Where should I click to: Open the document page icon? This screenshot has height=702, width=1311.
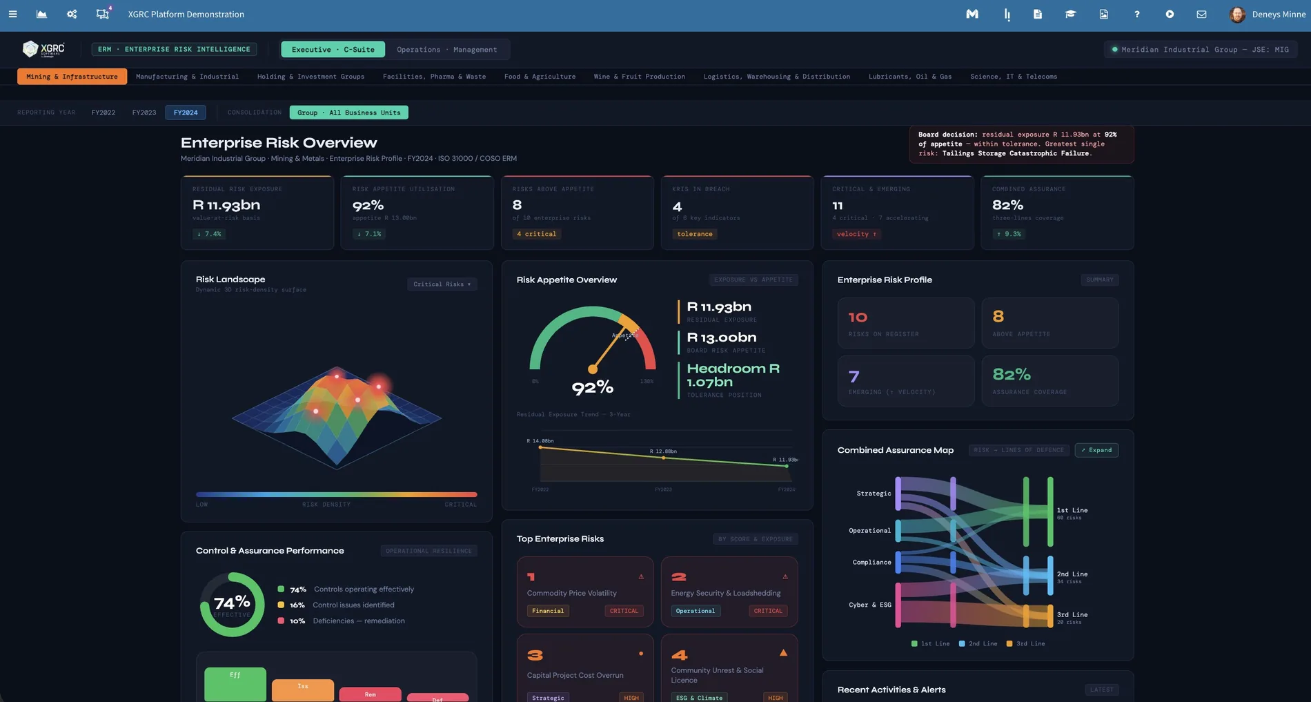(1038, 14)
